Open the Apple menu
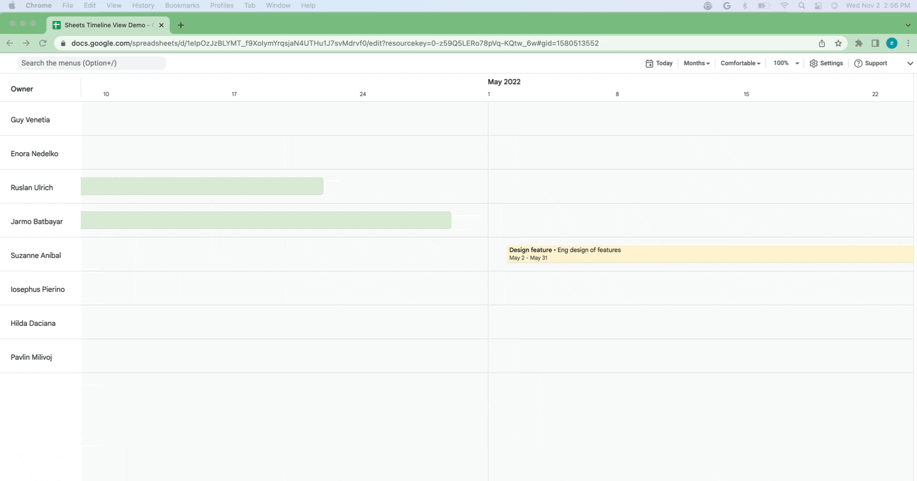Image resolution: width=917 pixels, height=481 pixels. point(12,6)
